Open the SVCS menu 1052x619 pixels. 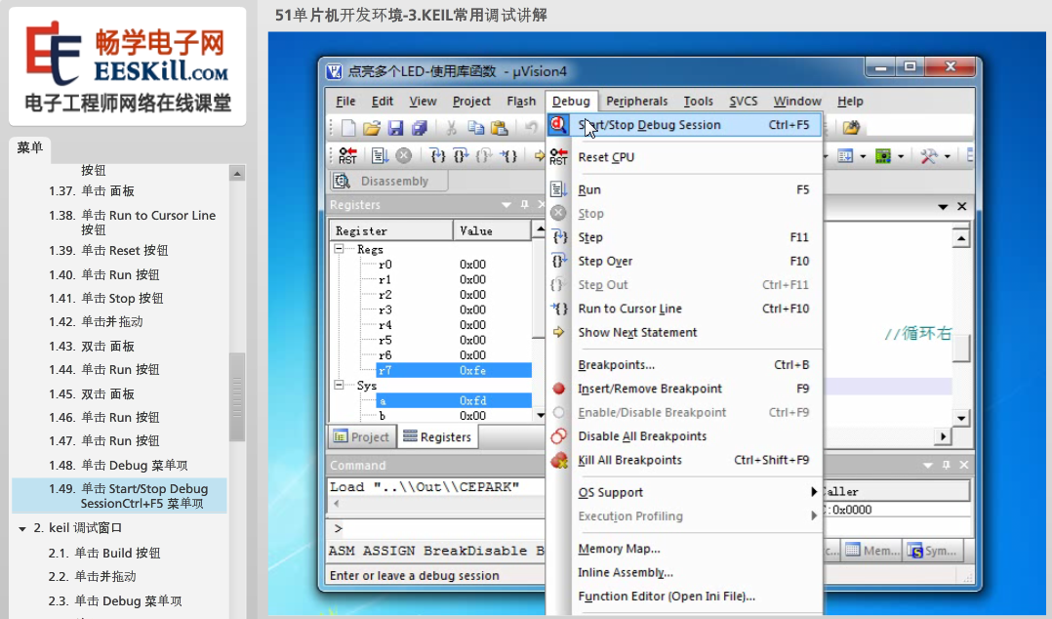[744, 101]
